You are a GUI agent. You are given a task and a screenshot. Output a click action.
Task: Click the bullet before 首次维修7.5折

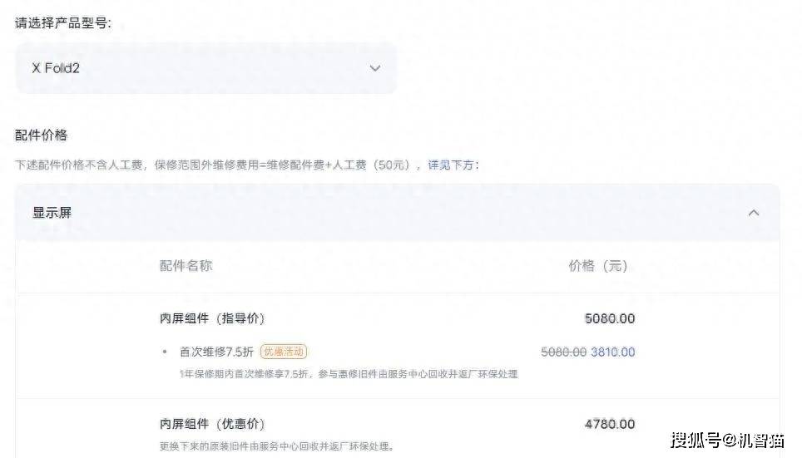(x=164, y=352)
